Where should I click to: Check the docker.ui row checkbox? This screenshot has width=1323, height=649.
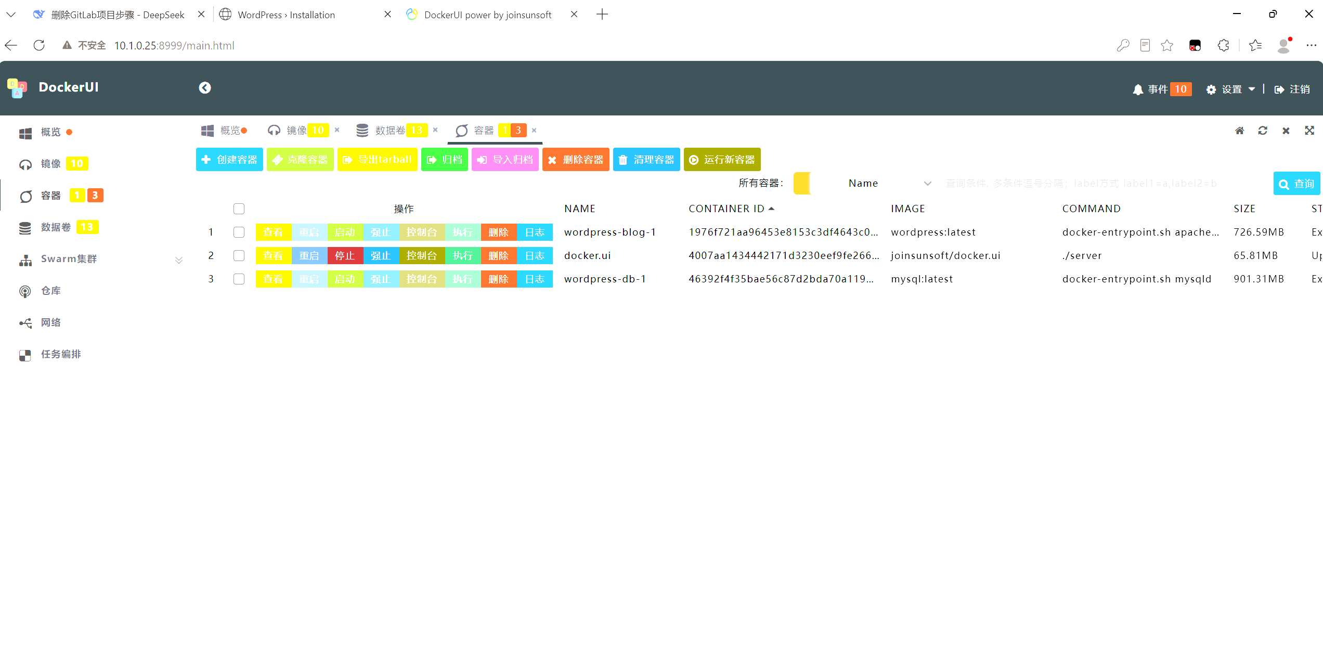(239, 256)
